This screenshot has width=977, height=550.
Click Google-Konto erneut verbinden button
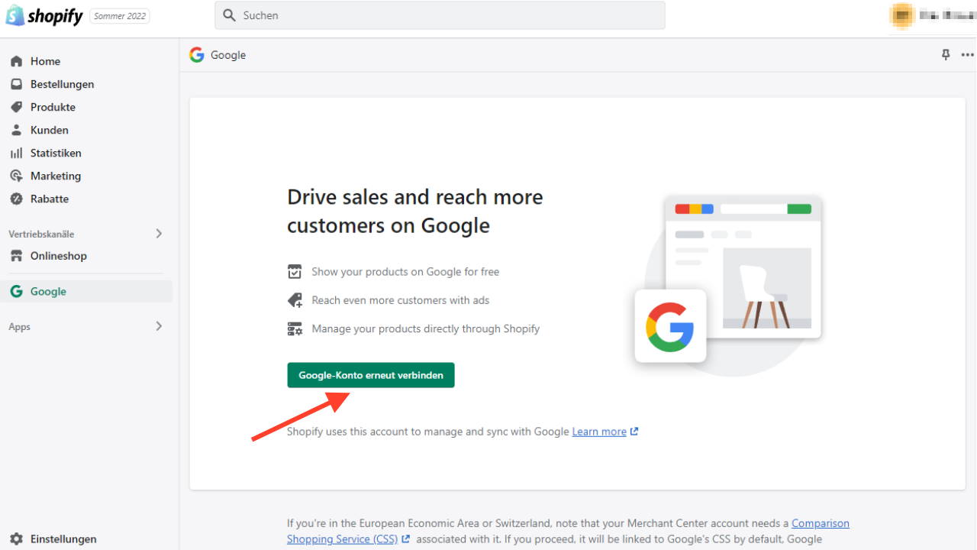371,375
